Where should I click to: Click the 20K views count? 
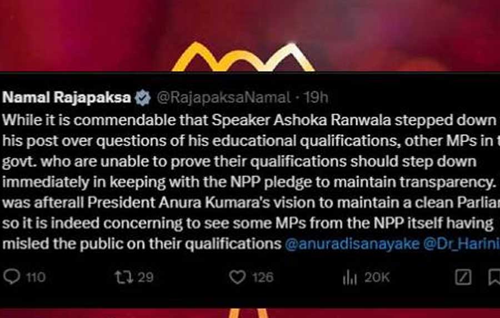click(377, 277)
